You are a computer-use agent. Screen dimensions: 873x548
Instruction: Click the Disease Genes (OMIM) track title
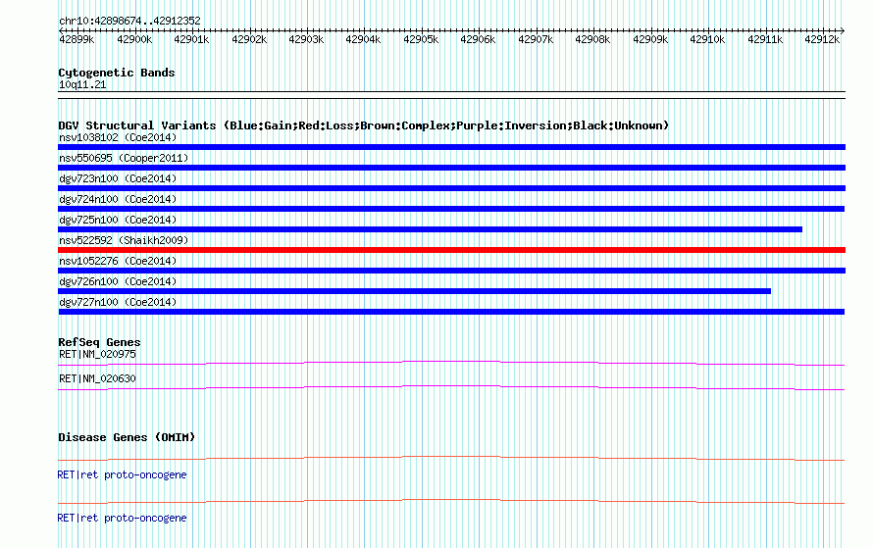coord(127,437)
